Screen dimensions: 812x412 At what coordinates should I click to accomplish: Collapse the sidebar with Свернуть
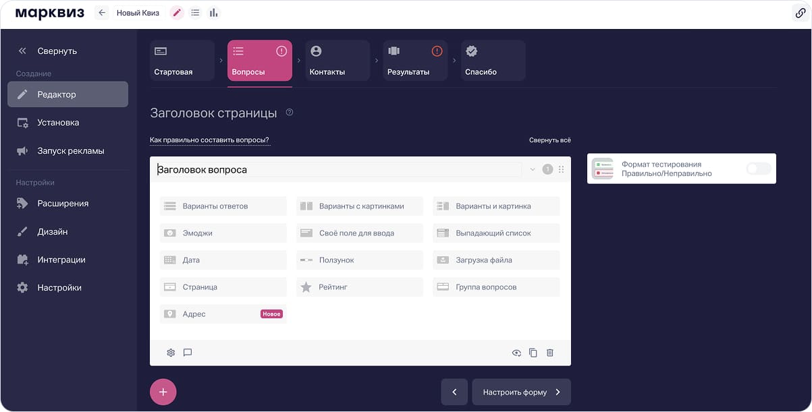tap(47, 51)
